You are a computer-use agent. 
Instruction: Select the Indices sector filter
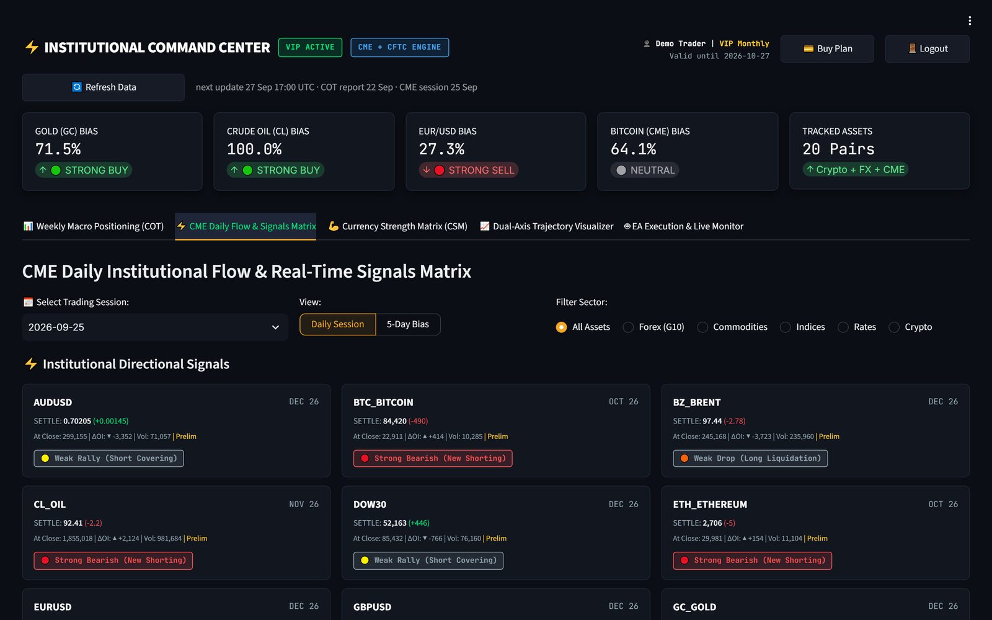(802, 327)
